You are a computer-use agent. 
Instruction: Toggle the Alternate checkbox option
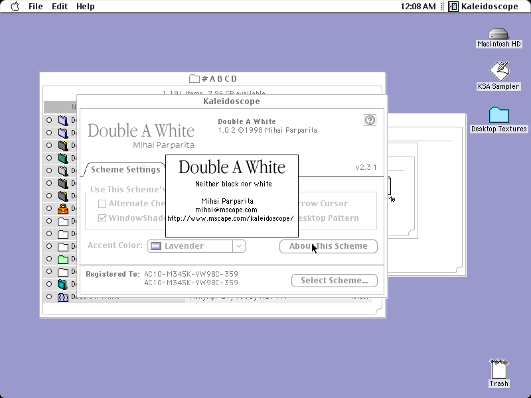click(102, 204)
